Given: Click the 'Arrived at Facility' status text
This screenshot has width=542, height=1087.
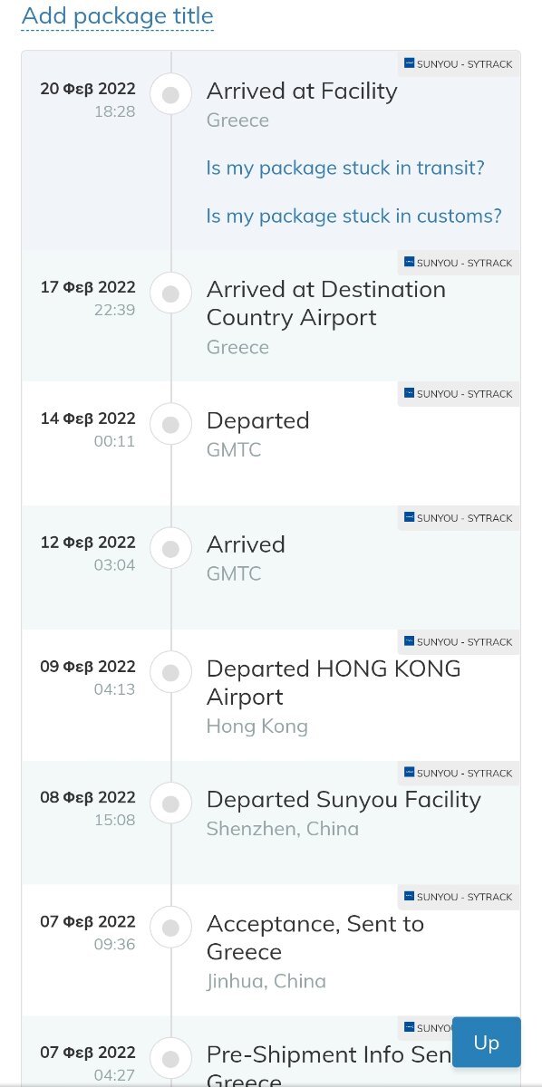Looking at the screenshot, I should 302,91.
